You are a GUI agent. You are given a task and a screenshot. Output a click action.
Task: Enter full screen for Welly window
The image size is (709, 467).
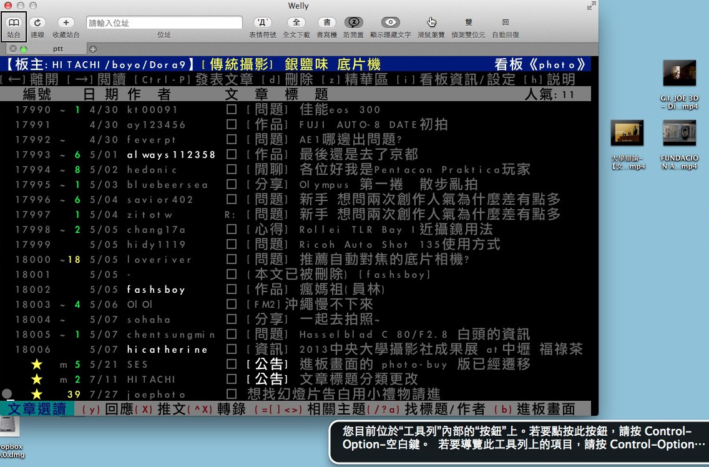pyautogui.click(x=592, y=6)
